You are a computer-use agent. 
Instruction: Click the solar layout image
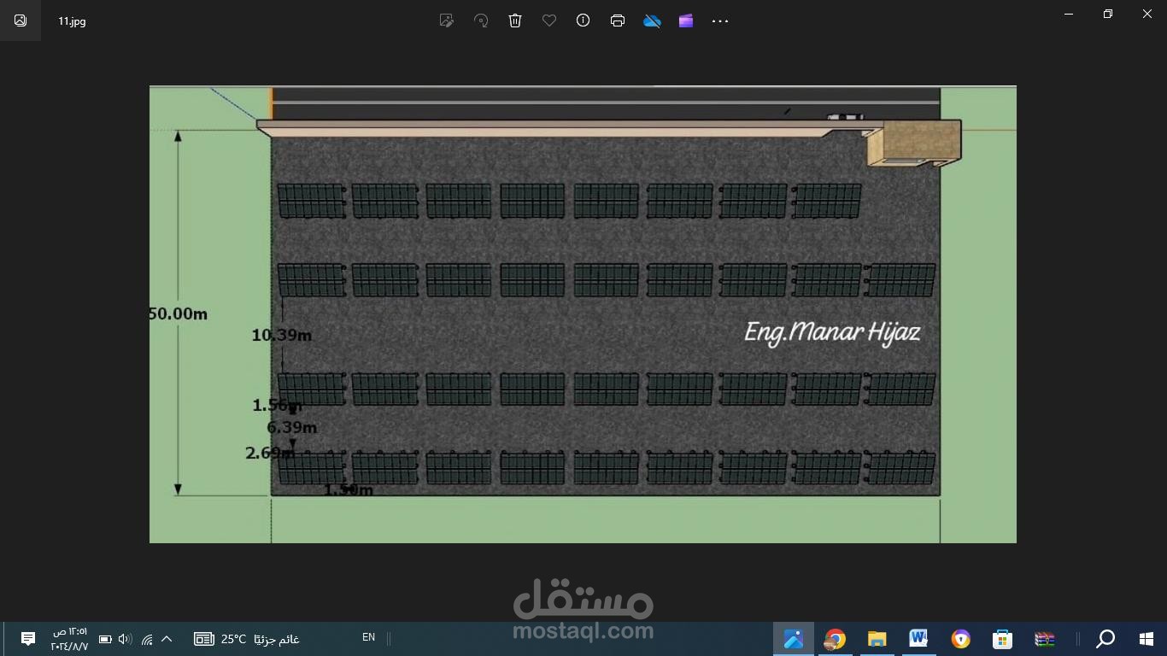point(583,314)
